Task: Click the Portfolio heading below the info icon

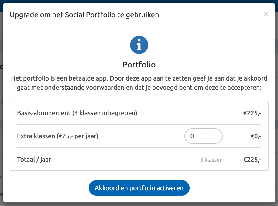Action: [139, 64]
